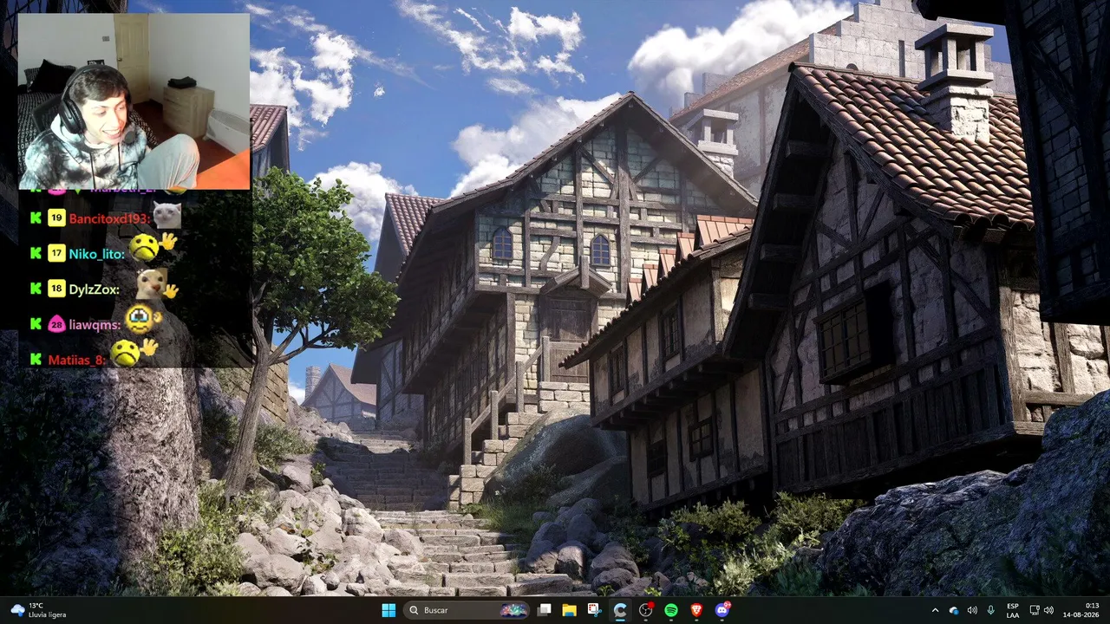Click the username DylzZox in chat

(x=94, y=289)
